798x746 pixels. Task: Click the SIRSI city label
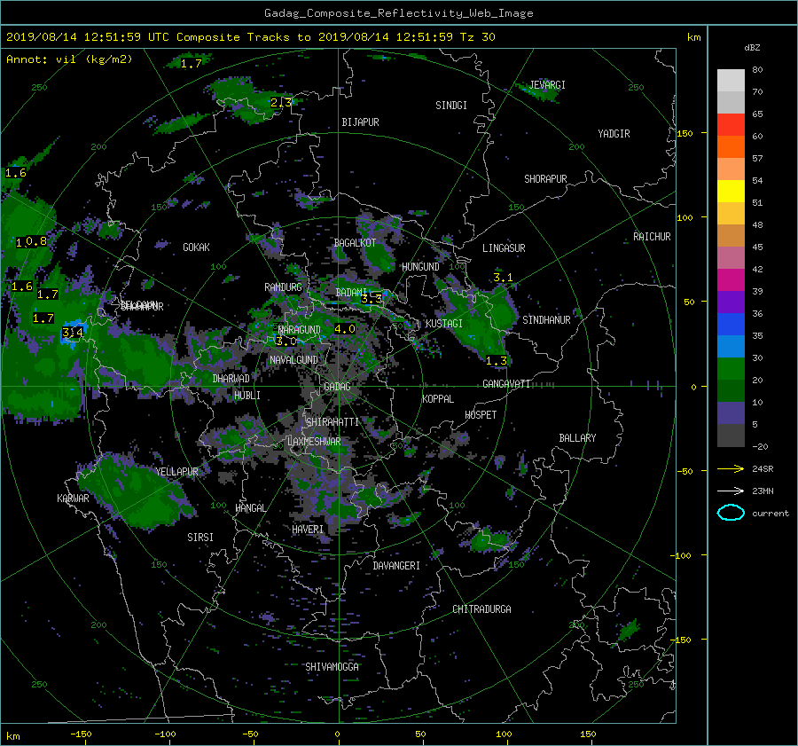(200, 538)
